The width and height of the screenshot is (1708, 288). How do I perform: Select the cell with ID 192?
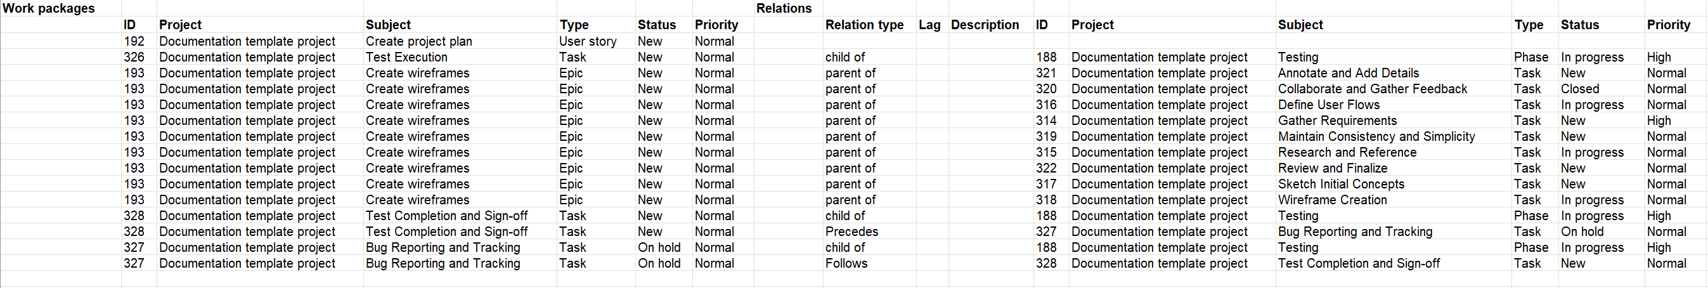pyautogui.click(x=134, y=41)
